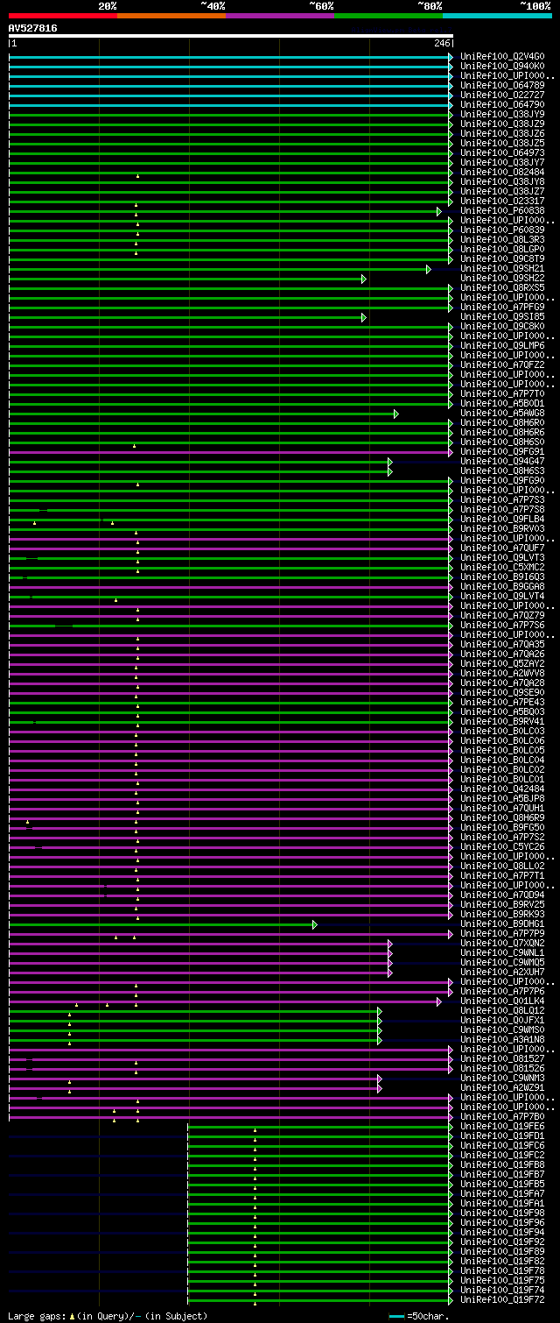This screenshot has width=560, height=1323.
Task: Select the UniRef100_Q9C8K0 entry
Action: point(502,327)
